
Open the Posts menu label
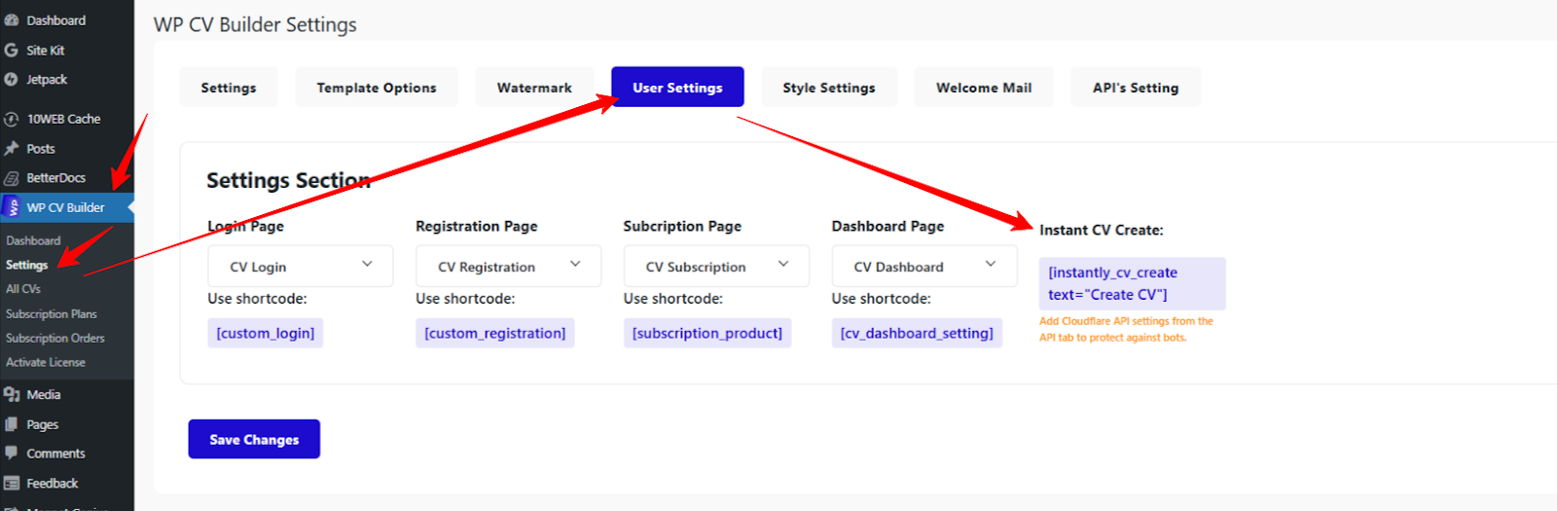[41, 149]
